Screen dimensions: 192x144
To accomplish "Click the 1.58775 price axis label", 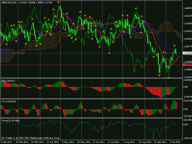I will pos(188,47).
